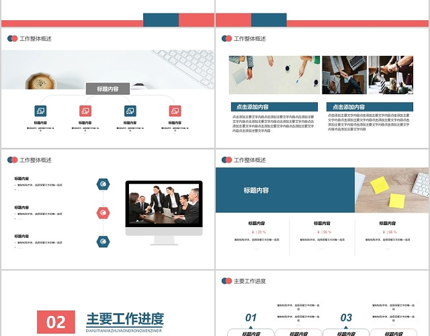
Task: Click the 工作整体概述 heading above the three photos
Action: pos(250,39)
